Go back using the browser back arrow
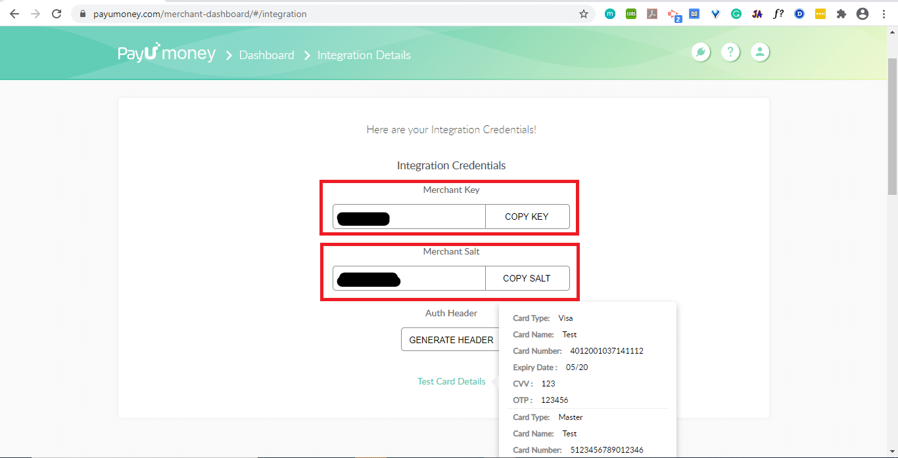Viewport: 898px width, 458px height. [x=14, y=14]
